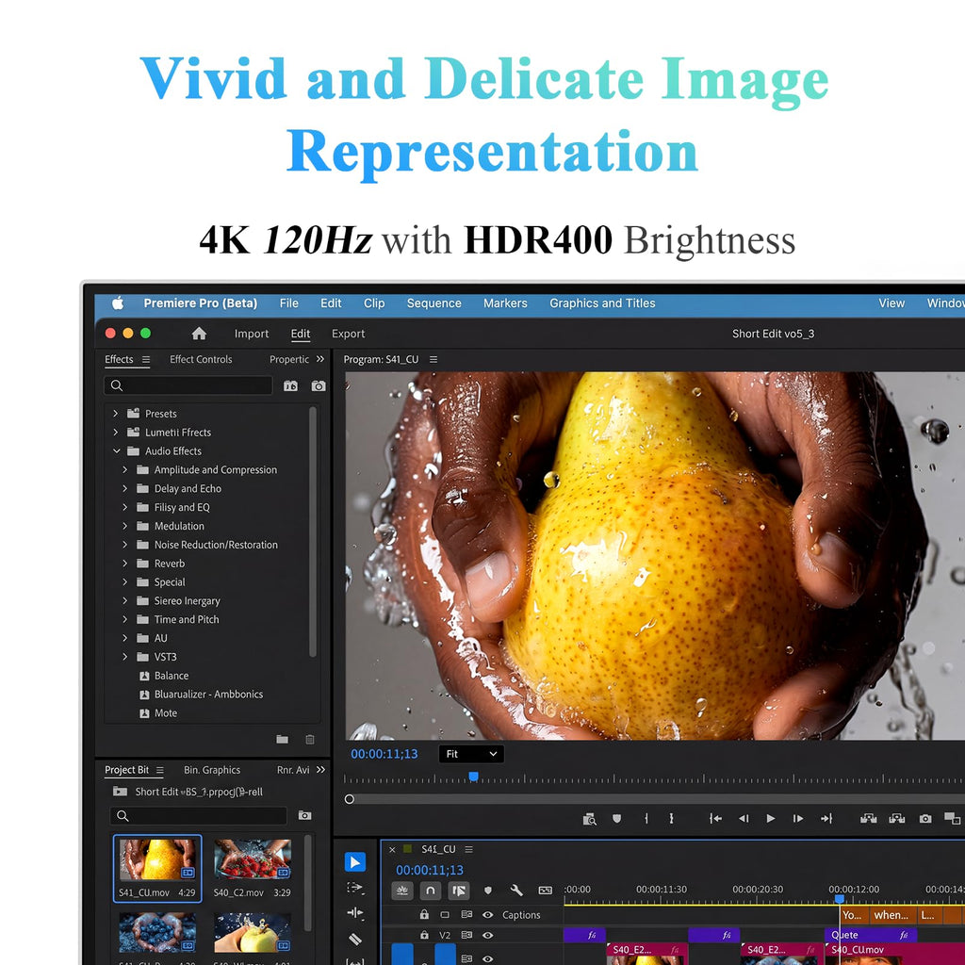Toggle Linked Selection in timeline

459,890
